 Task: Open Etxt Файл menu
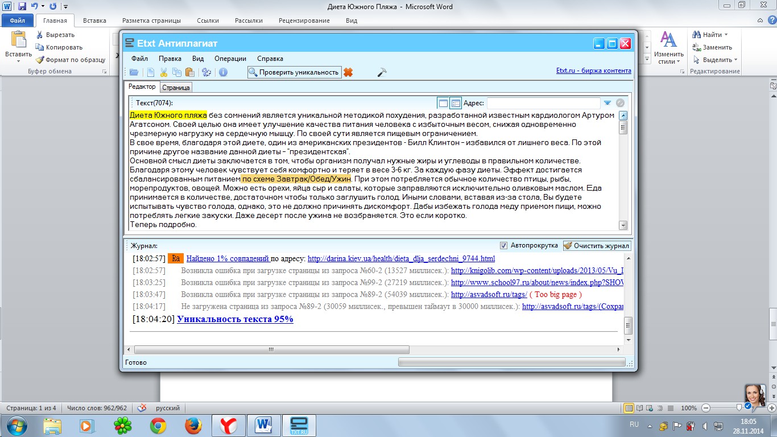(x=139, y=59)
